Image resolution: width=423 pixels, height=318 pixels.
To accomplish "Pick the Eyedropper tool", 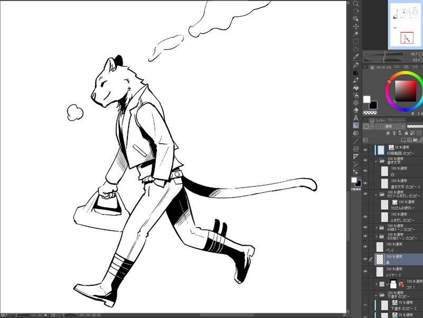I will coord(356,57).
